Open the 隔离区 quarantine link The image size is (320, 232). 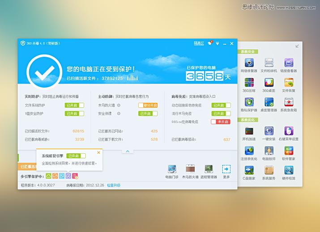(198, 43)
